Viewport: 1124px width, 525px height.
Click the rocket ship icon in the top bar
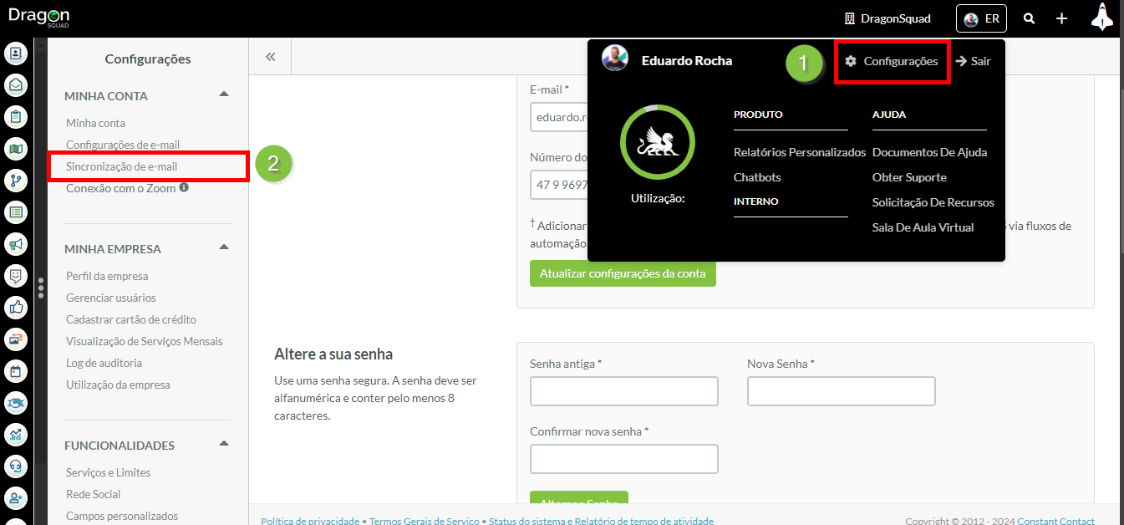(x=1102, y=18)
